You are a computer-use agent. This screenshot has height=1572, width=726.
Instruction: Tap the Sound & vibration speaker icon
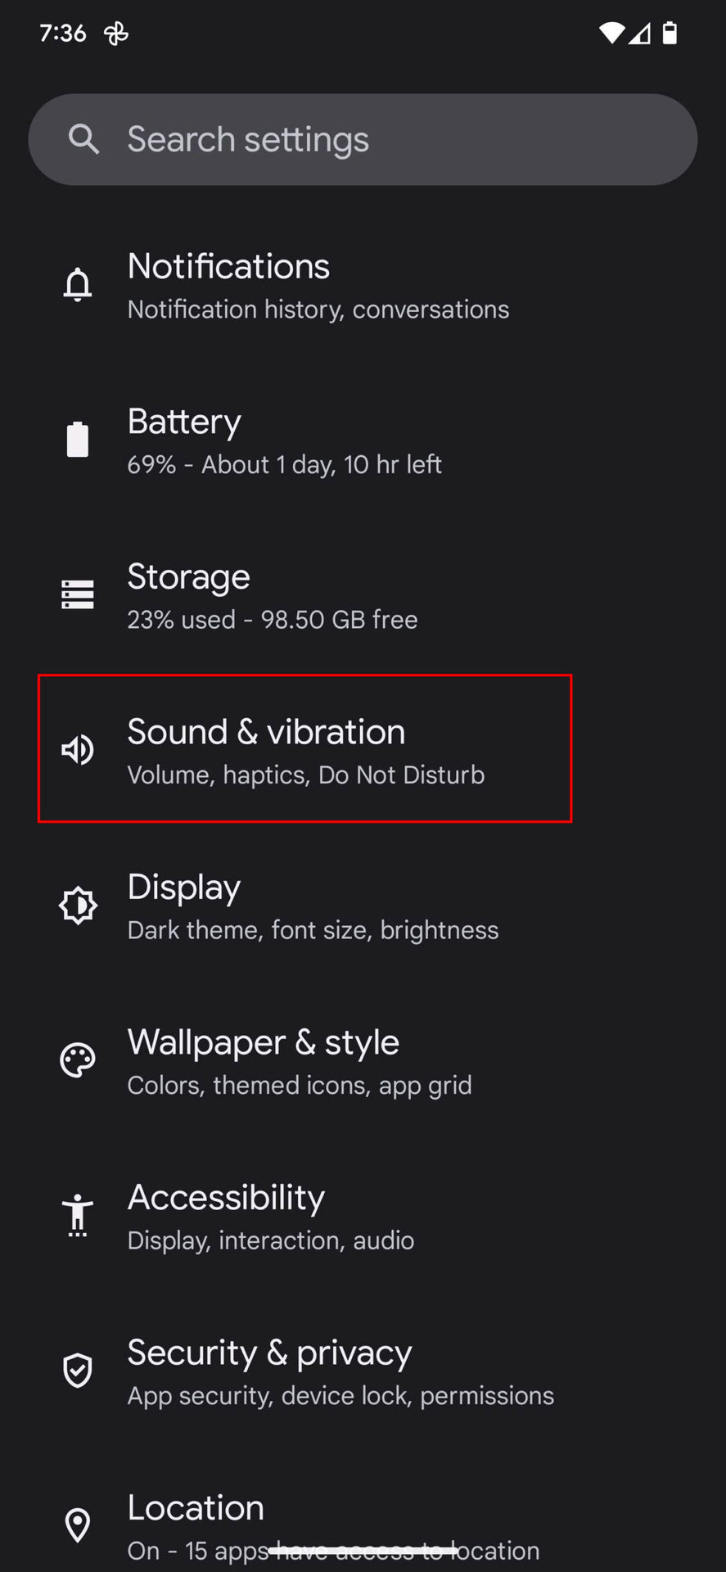(78, 749)
